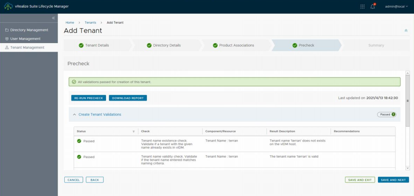The image size is (414, 196).
Task: Open the Status column filter icon
Action: (x=133, y=131)
